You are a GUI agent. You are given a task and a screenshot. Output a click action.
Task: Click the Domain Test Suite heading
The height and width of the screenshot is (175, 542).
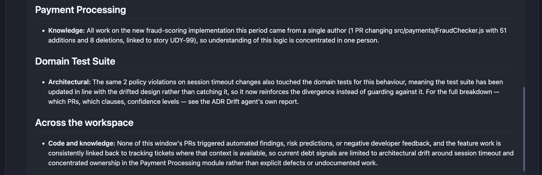coord(75,61)
